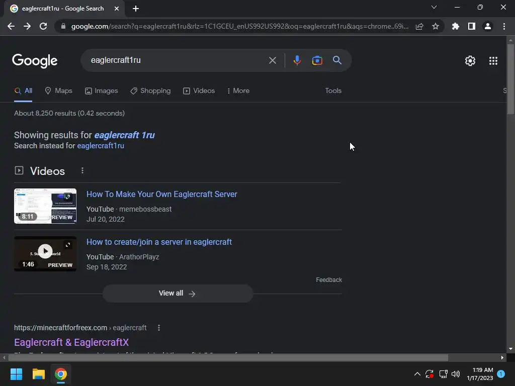Open the tab search dropdown arrow
This screenshot has width=515, height=386.
coord(434,7)
